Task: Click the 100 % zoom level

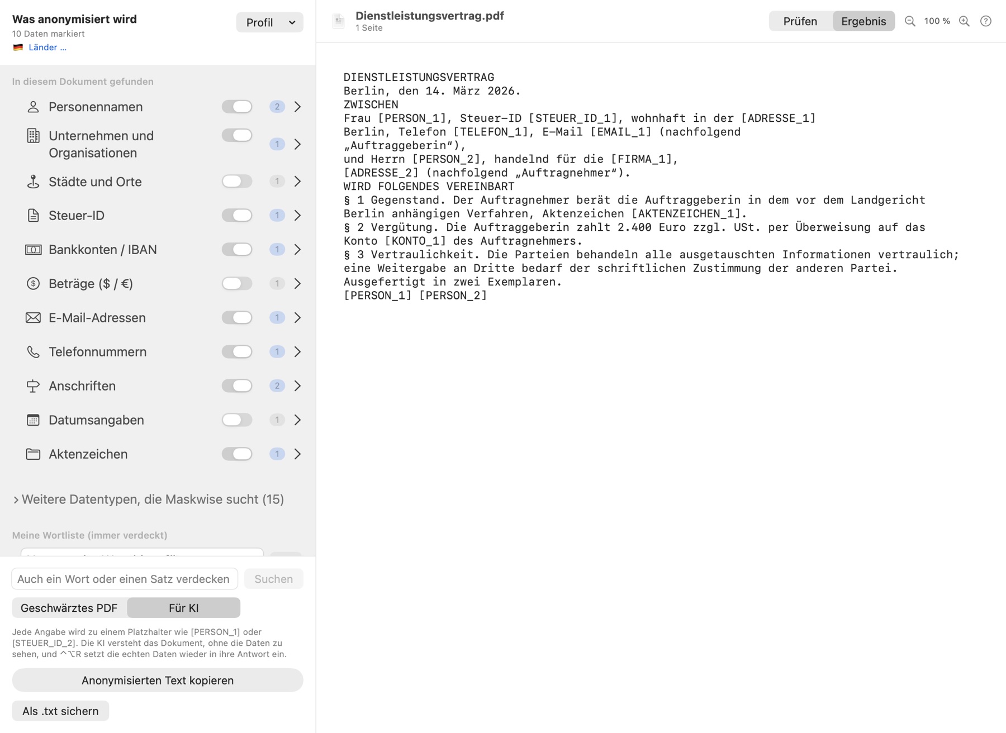Action: 937,21
